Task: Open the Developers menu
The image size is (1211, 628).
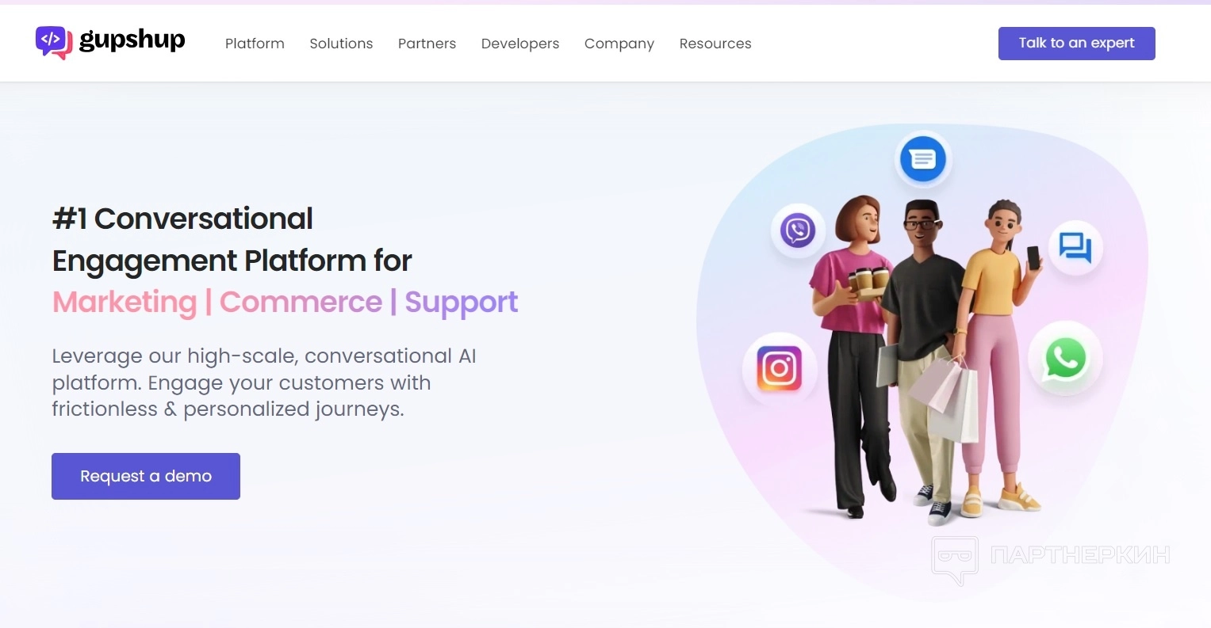Action: [520, 44]
